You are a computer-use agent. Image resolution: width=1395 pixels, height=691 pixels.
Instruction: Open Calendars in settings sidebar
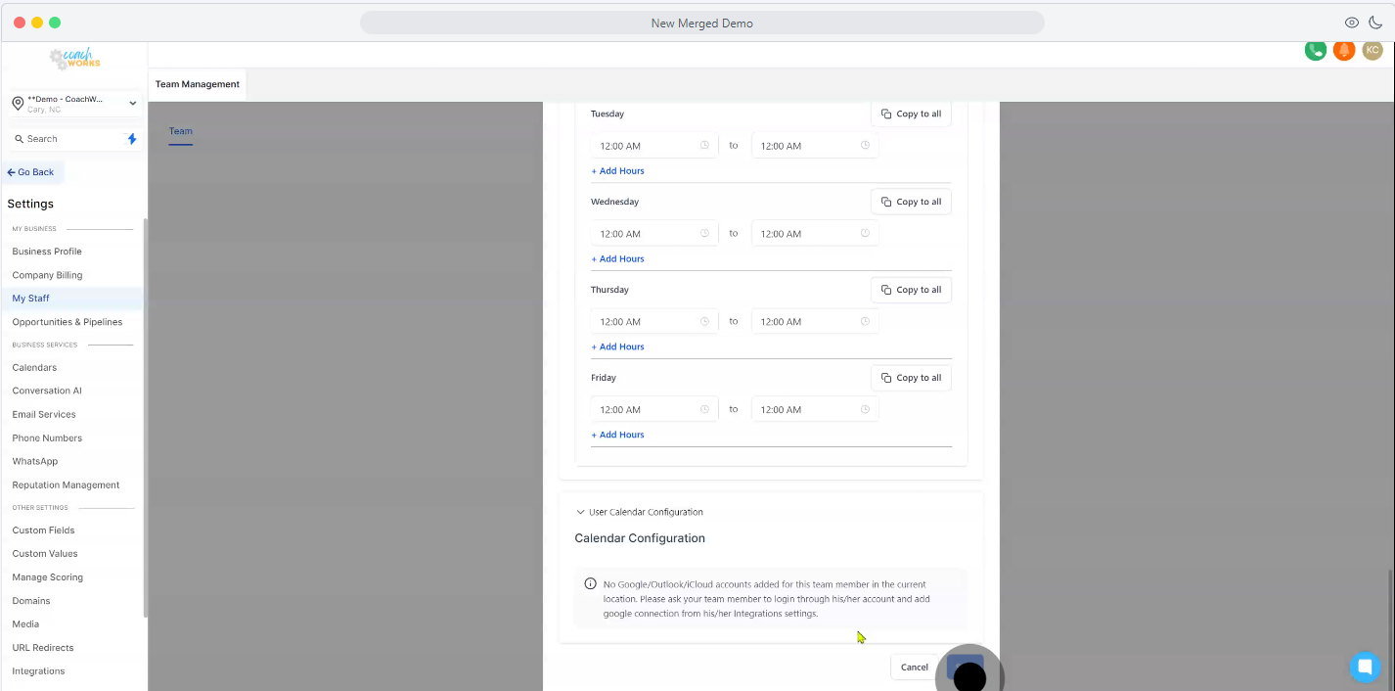pos(34,368)
